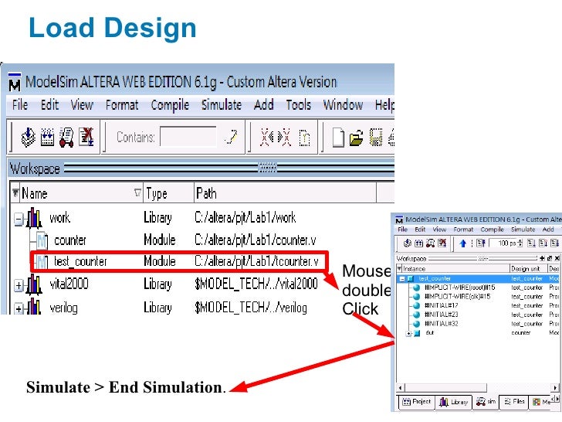Click Break icon in small window toolbar

point(442,243)
